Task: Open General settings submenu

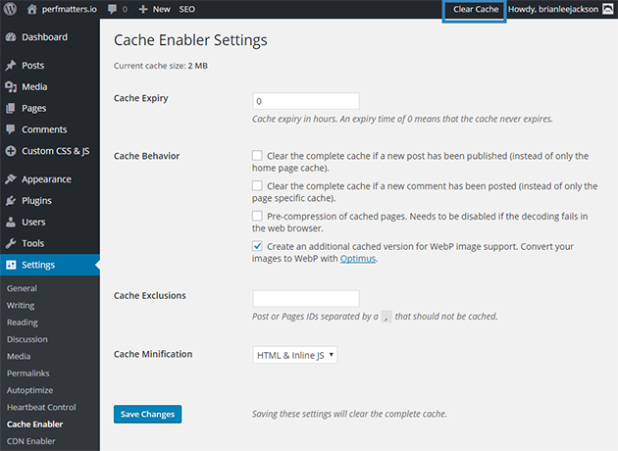Action: tap(22, 288)
